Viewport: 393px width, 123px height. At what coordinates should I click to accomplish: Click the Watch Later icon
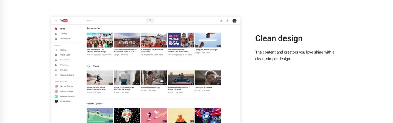click(56, 55)
